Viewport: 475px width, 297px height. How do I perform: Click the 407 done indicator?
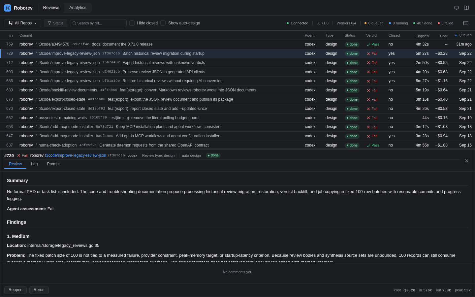(423, 23)
